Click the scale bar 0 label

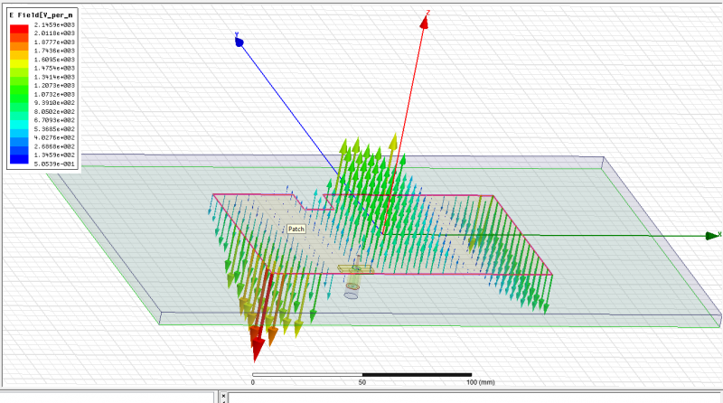253,382
